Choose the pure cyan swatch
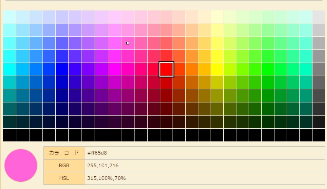The width and height of the screenshot is (327, 189). pyautogui.click(x=10, y=69)
